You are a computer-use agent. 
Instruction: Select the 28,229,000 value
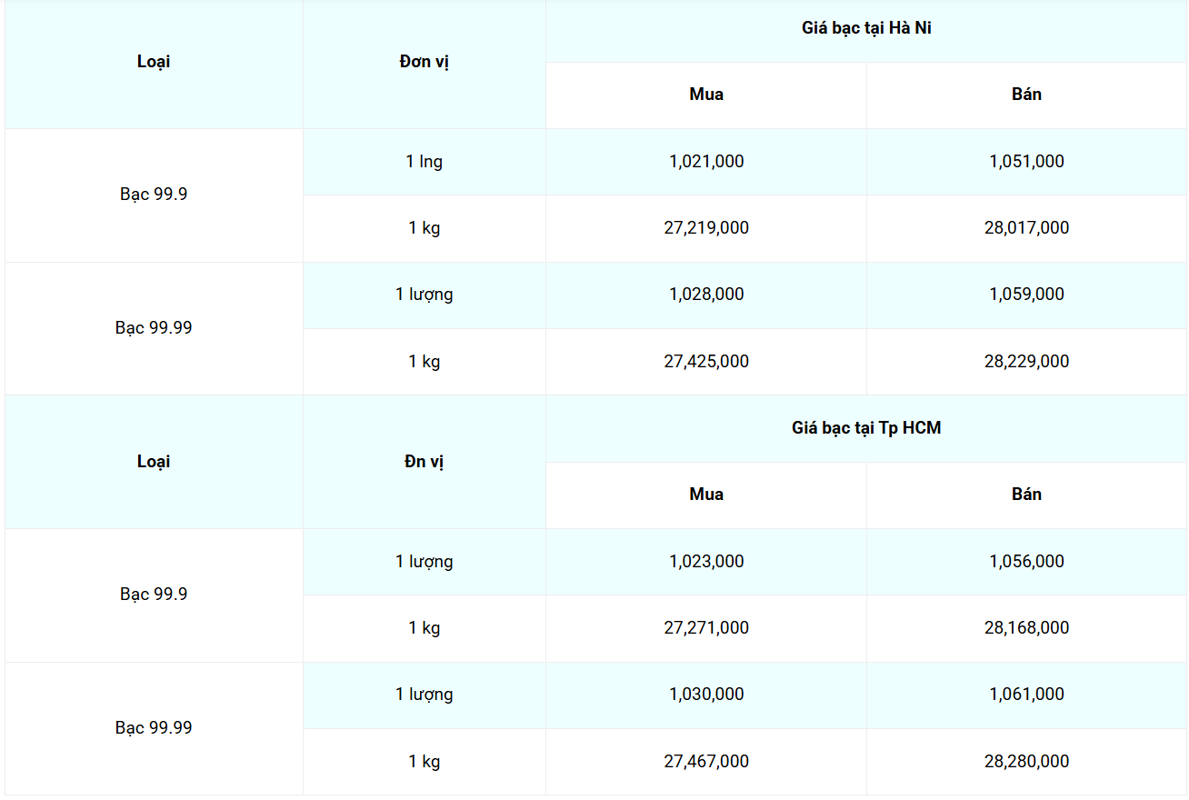point(1026,362)
